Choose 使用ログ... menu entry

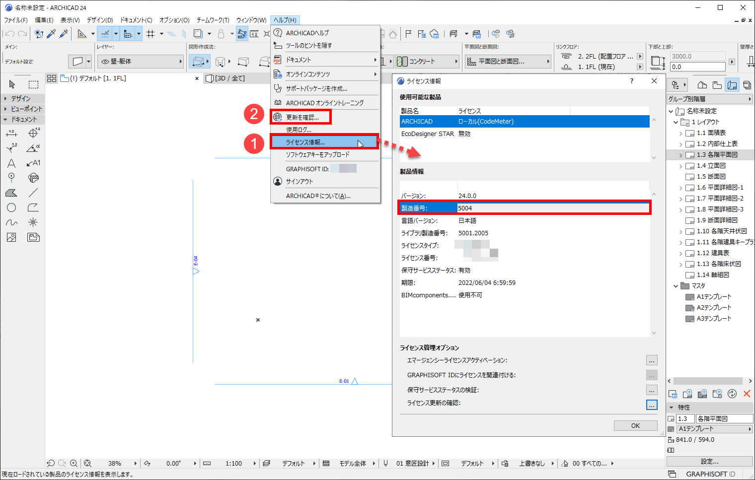pyautogui.click(x=299, y=130)
